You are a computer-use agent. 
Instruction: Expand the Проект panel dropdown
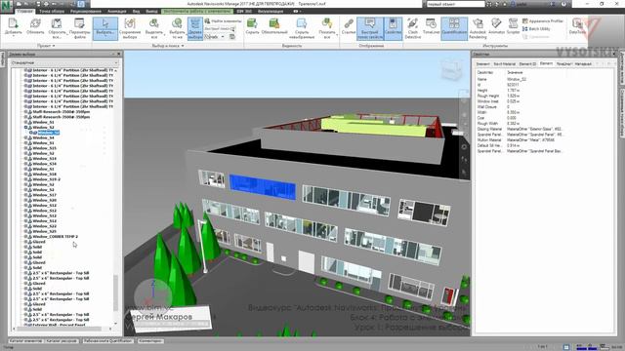46,46
